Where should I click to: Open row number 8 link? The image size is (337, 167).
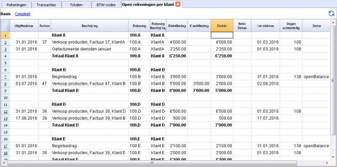click(5, 84)
